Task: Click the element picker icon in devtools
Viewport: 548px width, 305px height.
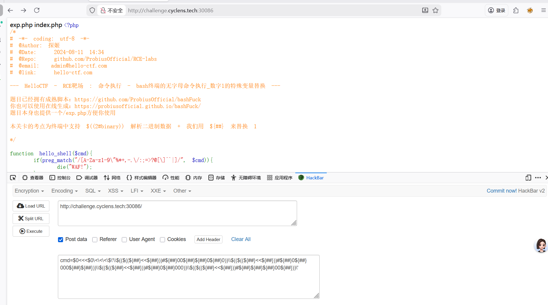Action: pos(13,178)
